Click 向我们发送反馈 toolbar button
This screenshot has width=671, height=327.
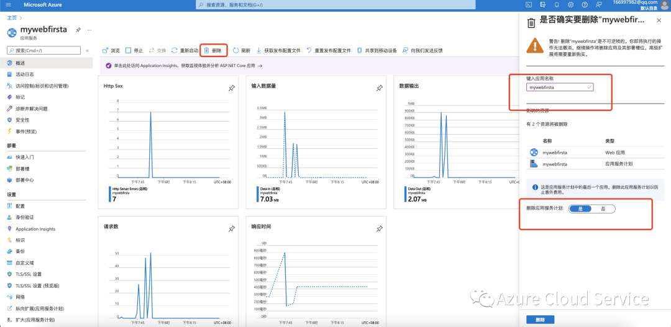[423, 50]
